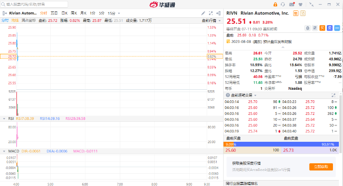Switch to the 月K chart tab
This screenshot has height=186, width=343.
(83, 13)
